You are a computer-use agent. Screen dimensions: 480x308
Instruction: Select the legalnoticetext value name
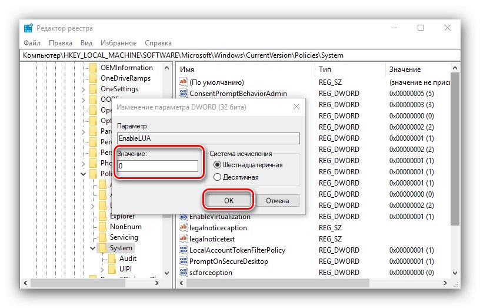coord(212,239)
